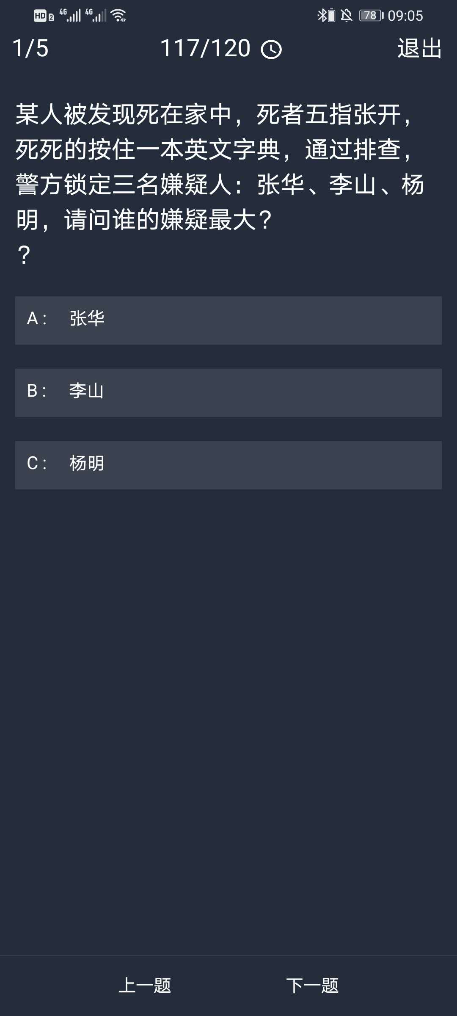
Task: Exit the quiz via 退出
Action: (419, 48)
